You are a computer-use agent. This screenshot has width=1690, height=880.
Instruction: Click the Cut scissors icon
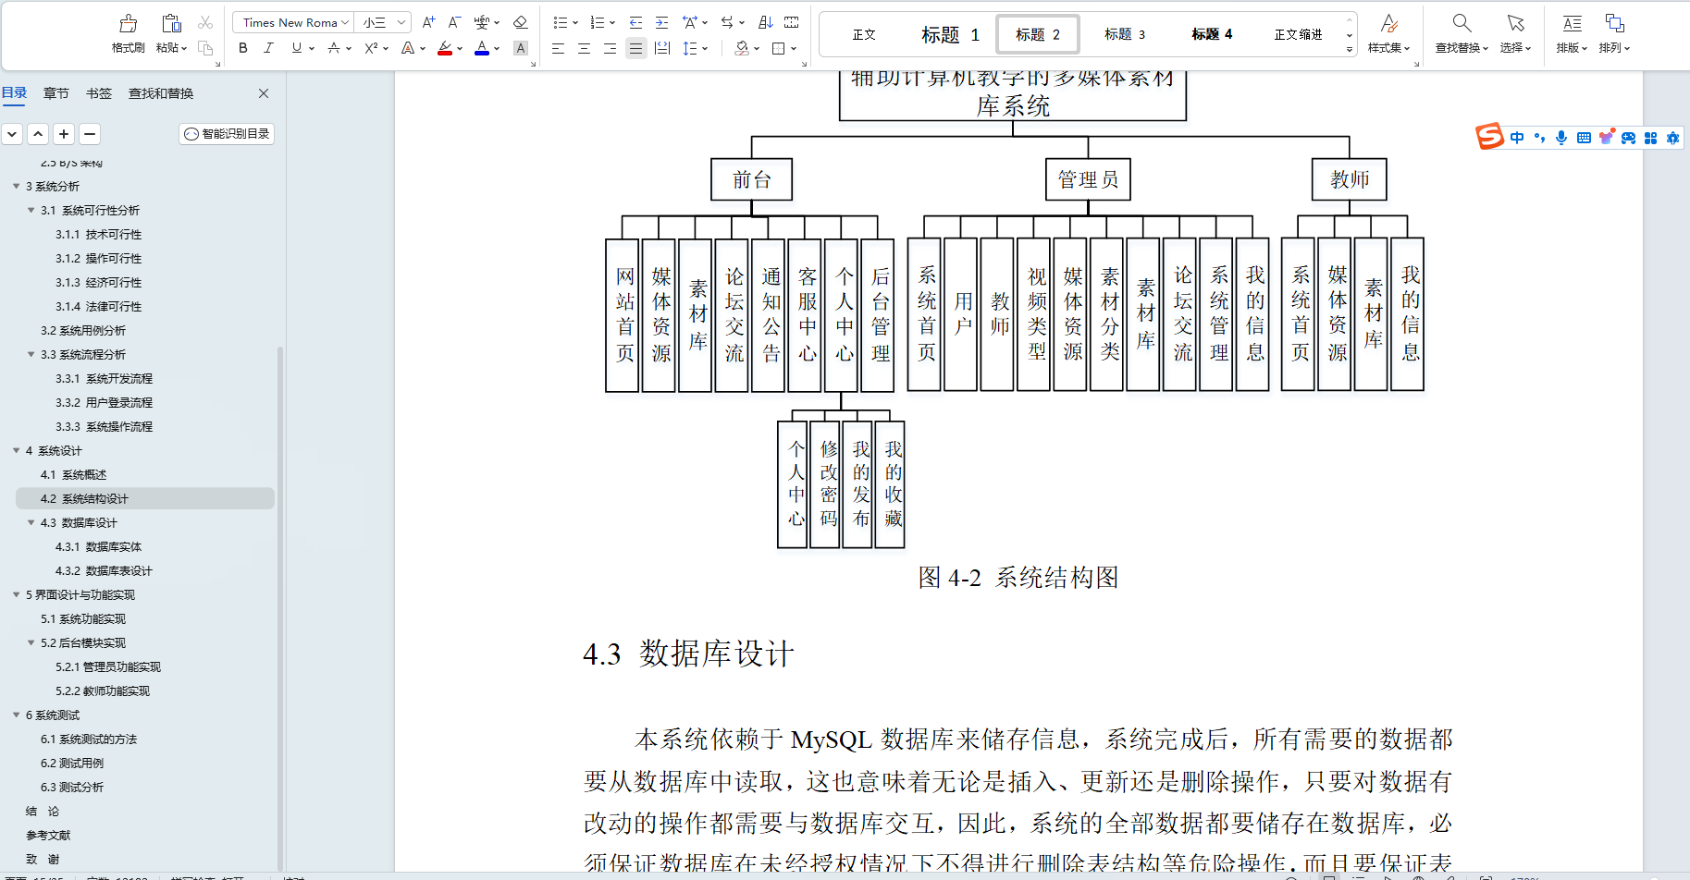click(x=205, y=22)
